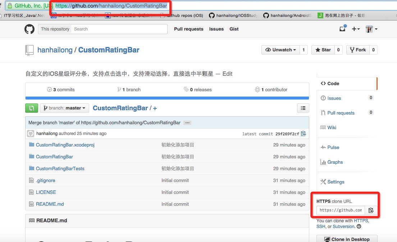Click the Unwatch dropdown button
The width and height of the screenshot is (397, 242).
(x=280, y=50)
